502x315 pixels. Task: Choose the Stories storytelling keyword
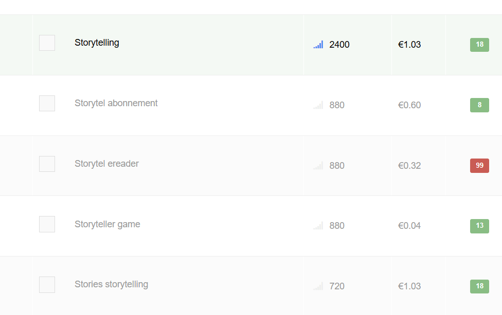pyautogui.click(x=112, y=284)
